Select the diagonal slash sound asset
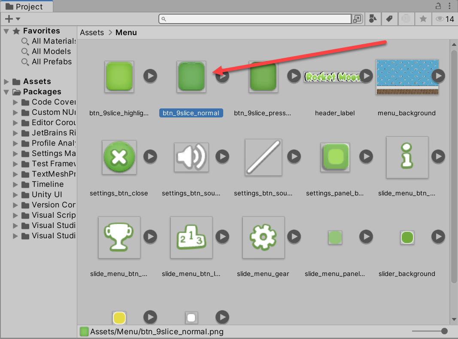The width and height of the screenshot is (458, 339). click(263, 157)
